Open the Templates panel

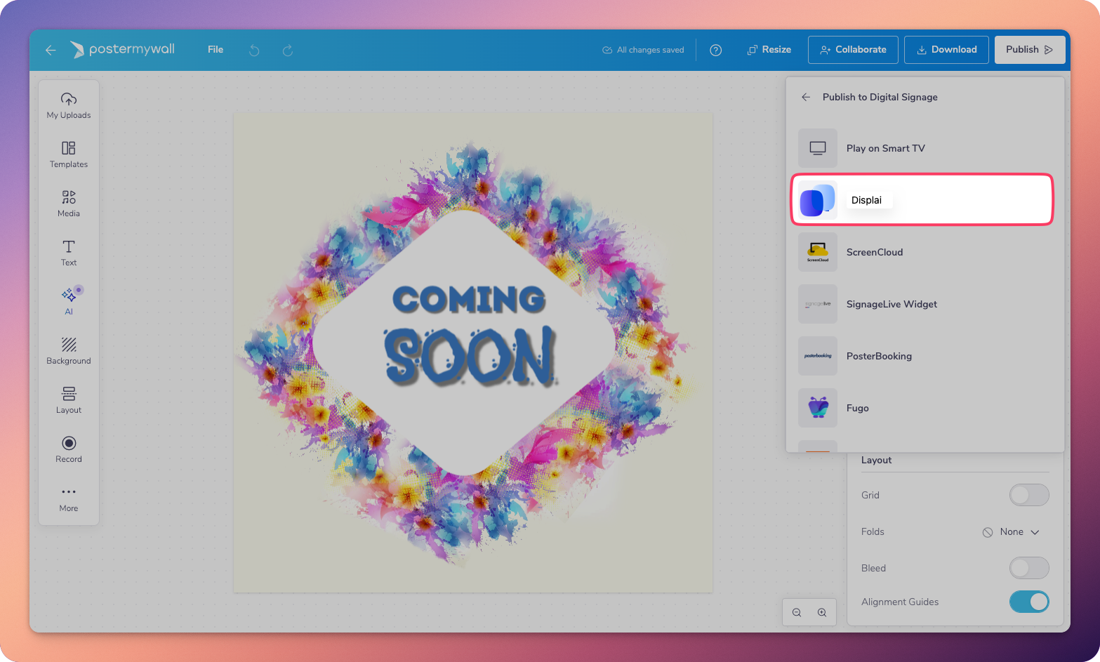click(69, 154)
